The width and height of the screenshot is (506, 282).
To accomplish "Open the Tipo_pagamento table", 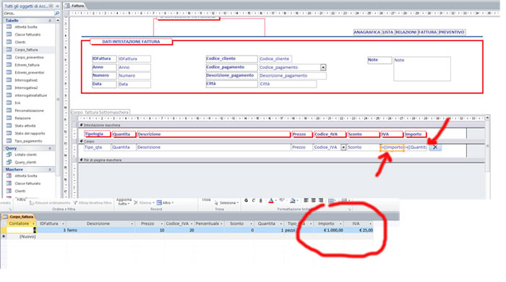I will 28,141.
